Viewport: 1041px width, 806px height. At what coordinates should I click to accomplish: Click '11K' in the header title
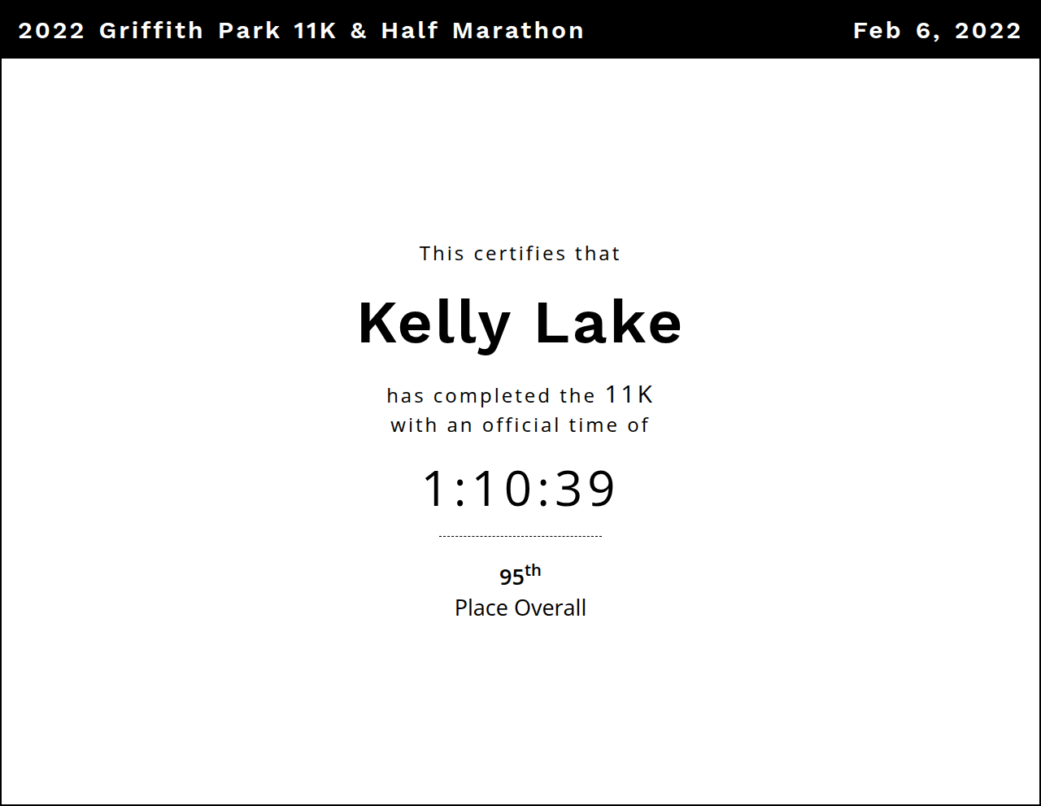pos(316,31)
